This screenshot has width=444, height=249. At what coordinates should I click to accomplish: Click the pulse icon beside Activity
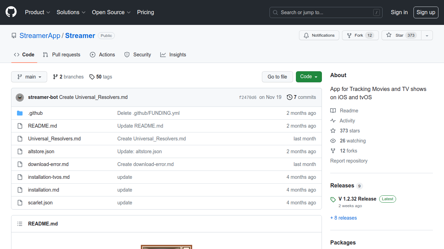click(333, 121)
